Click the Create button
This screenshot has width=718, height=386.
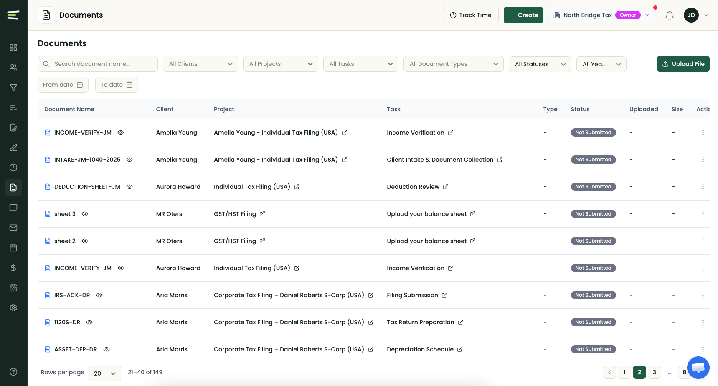523,15
